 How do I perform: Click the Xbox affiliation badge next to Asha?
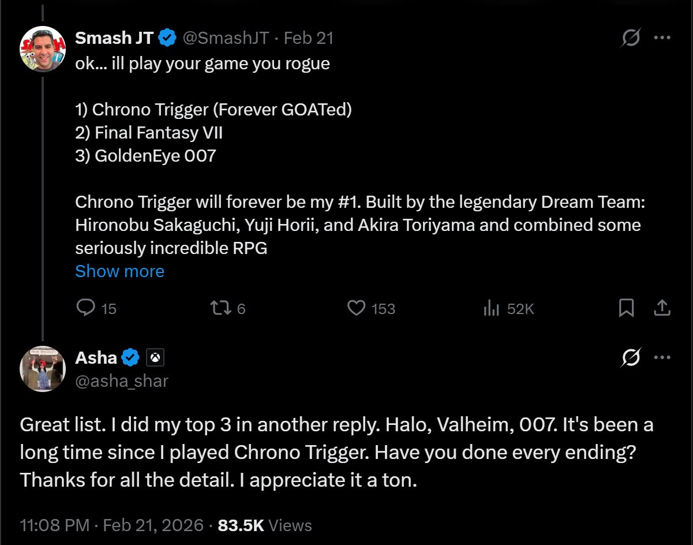pos(154,357)
